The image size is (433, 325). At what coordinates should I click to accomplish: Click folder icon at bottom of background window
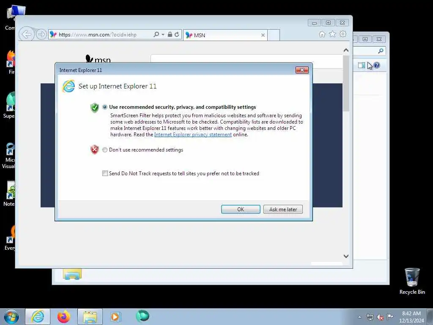coord(72,274)
